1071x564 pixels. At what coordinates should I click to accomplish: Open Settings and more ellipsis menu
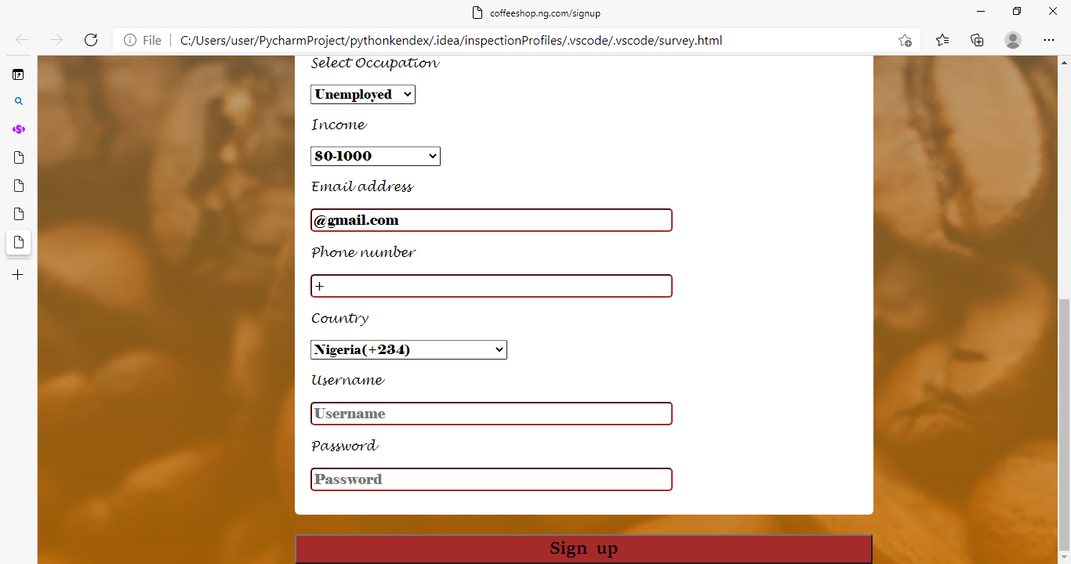tap(1049, 40)
